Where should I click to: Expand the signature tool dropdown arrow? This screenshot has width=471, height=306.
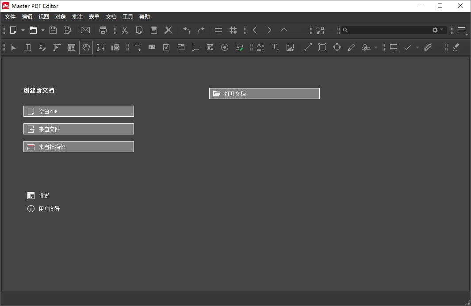pyautogui.click(x=375, y=47)
